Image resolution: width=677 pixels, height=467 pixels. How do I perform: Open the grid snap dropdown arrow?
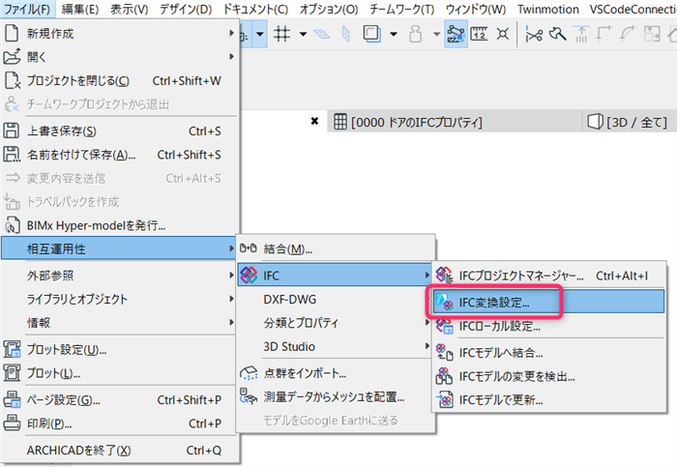pyautogui.click(x=303, y=34)
